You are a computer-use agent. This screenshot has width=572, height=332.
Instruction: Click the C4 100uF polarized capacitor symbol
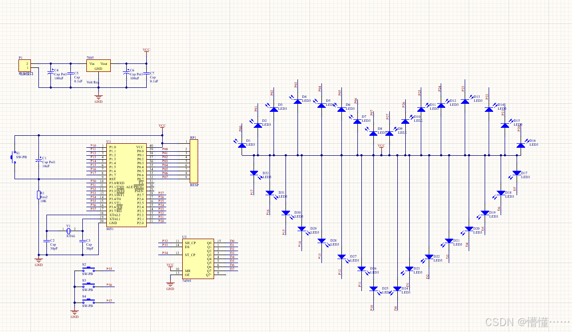(x=51, y=73)
